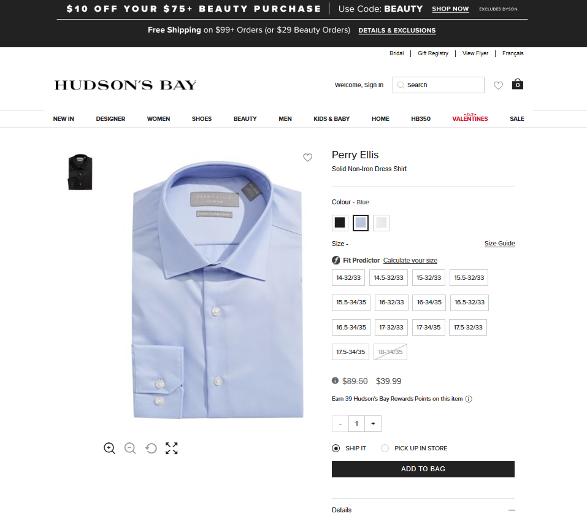This screenshot has width=587, height=524.
Task: Decrease quantity with minus button
Action: click(x=340, y=423)
